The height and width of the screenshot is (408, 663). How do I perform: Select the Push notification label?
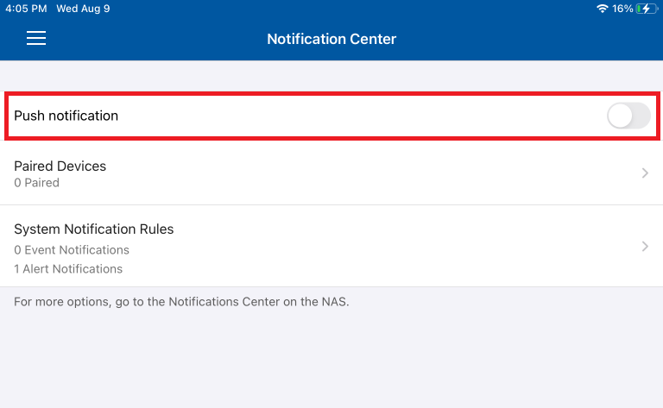[x=66, y=116]
